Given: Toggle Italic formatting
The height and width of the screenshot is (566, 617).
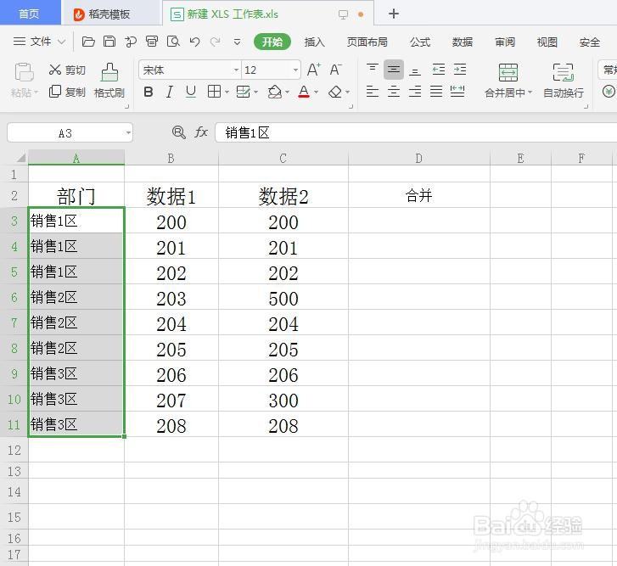Looking at the screenshot, I should click(169, 92).
